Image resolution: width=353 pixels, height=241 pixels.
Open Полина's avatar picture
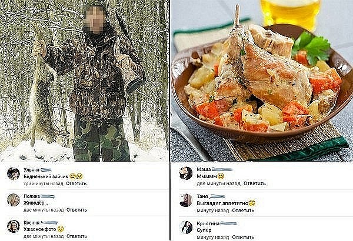pos(14,200)
